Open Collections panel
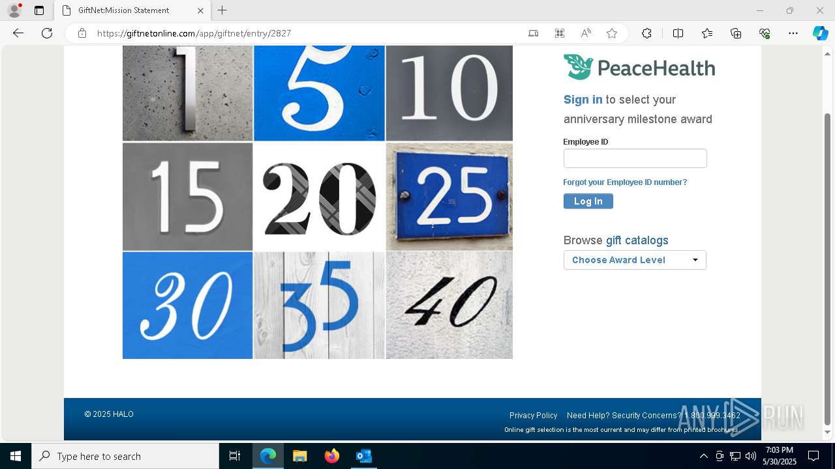This screenshot has width=835, height=469. tap(736, 33)
